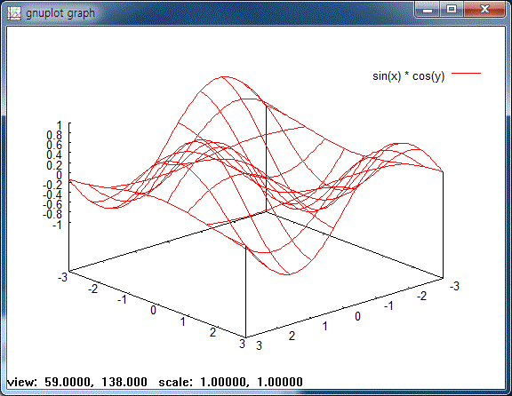Click the view angle status text
Screen dimensions: 512x396
[x=77, y=382]
